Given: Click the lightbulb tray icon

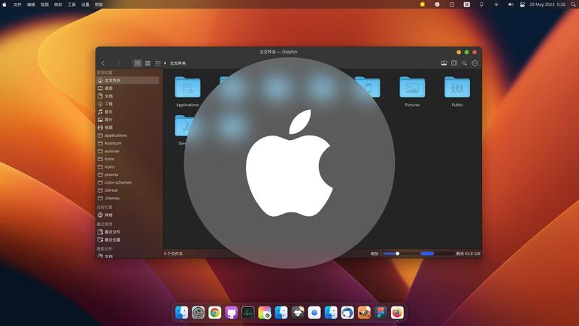Looking at the screenshot, I should (x=481, y=5).
